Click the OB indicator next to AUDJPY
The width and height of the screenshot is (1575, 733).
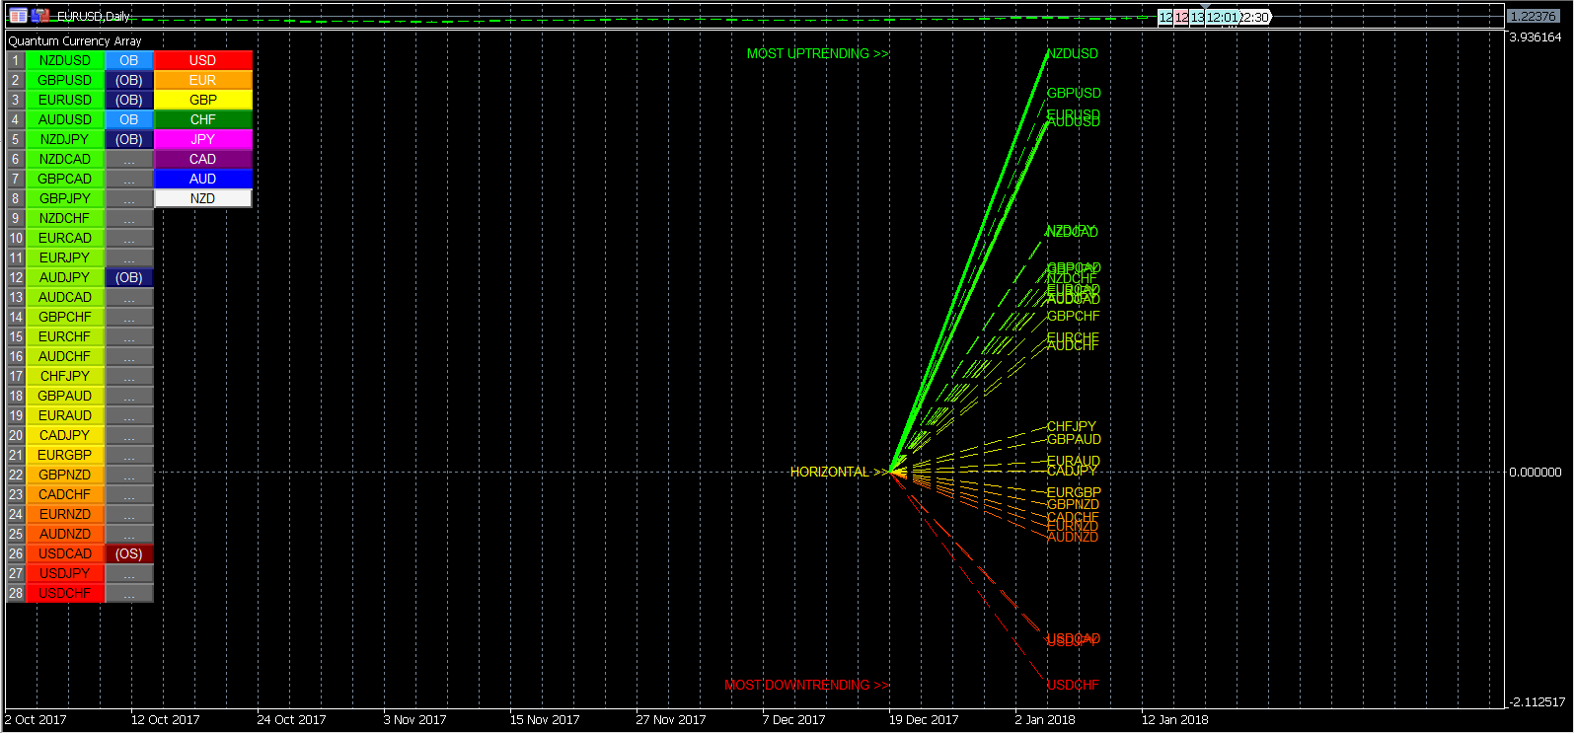(129, 277)
